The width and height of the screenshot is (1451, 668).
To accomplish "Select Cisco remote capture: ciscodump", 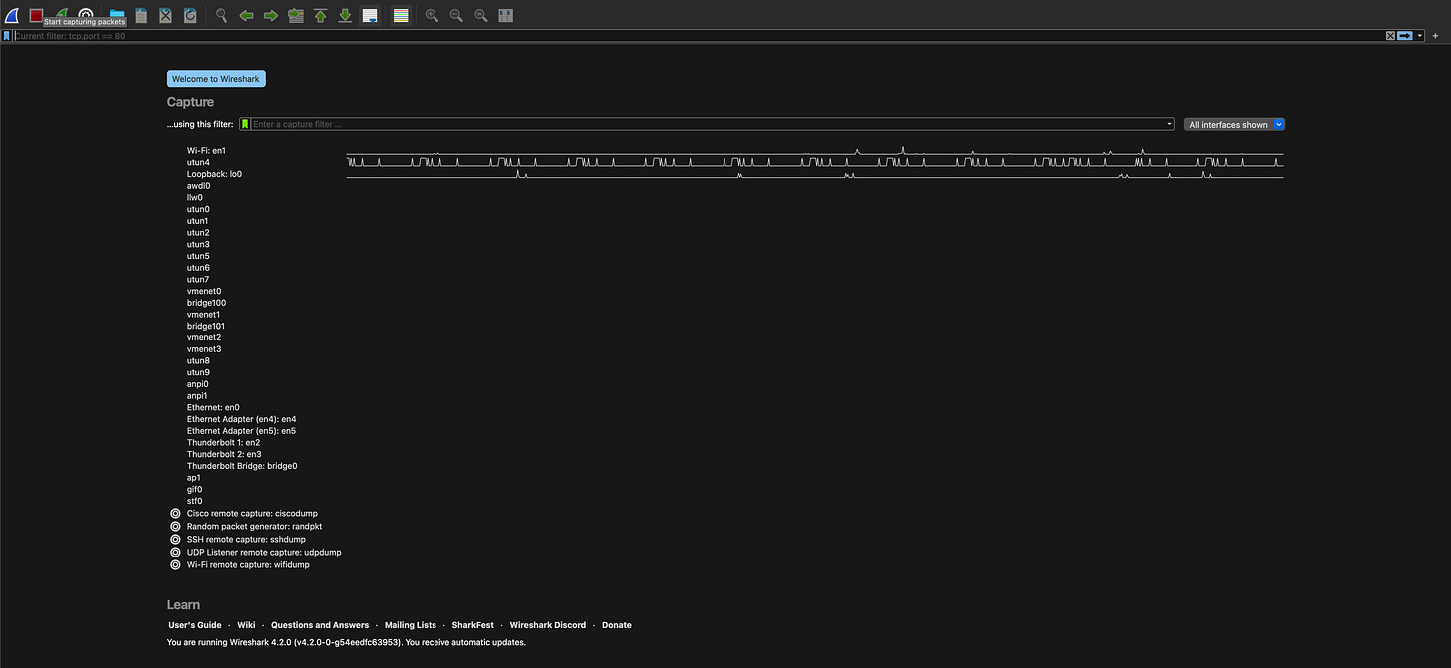I will click(x=252, y=514).
